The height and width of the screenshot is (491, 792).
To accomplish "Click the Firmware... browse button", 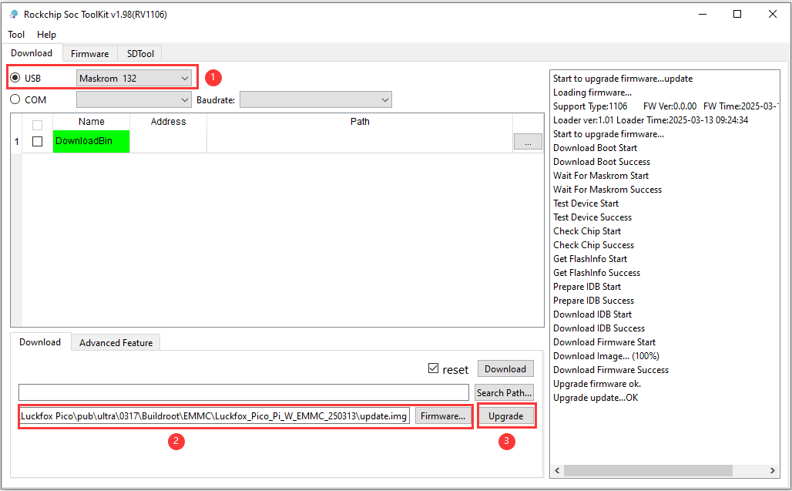I will (442, 416).
